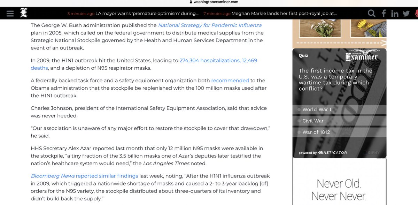Screen dimensions: 418x205
Task: Open National Strategy for Pandemic Influenza link
Action: [x=210, y=25]
